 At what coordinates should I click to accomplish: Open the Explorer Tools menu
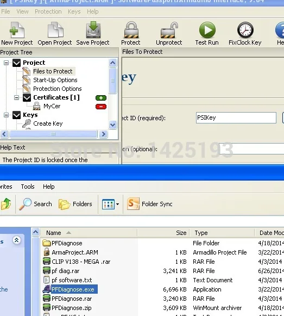(28, 187)
